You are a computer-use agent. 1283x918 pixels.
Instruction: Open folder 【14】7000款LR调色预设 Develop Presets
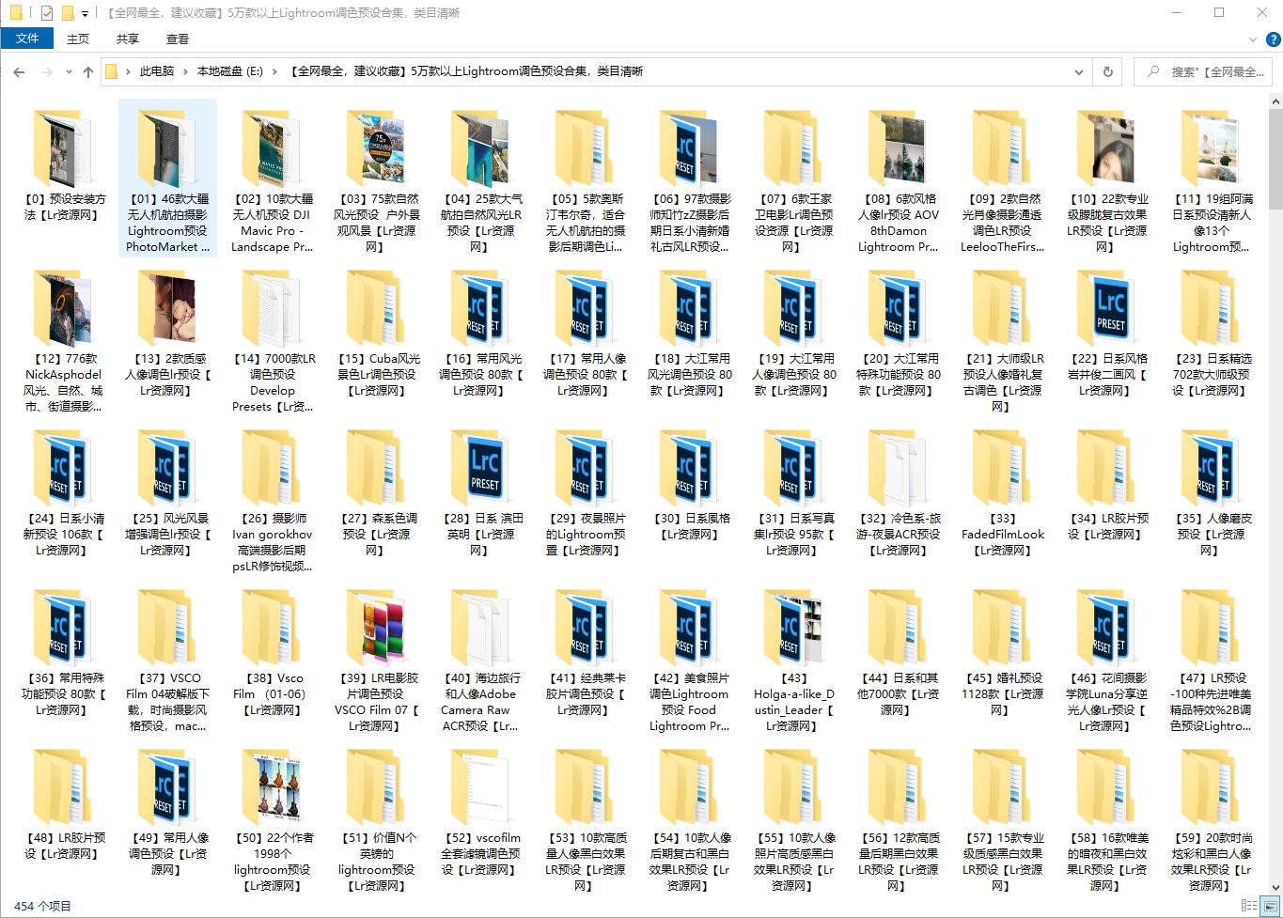(x=273, y=338)
